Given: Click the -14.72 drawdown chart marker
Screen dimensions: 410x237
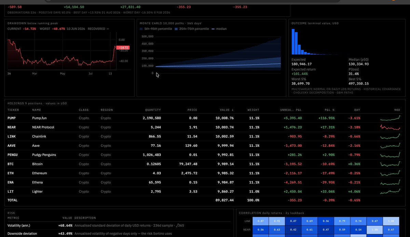Looking at the screenshot, I should (123, 48).
